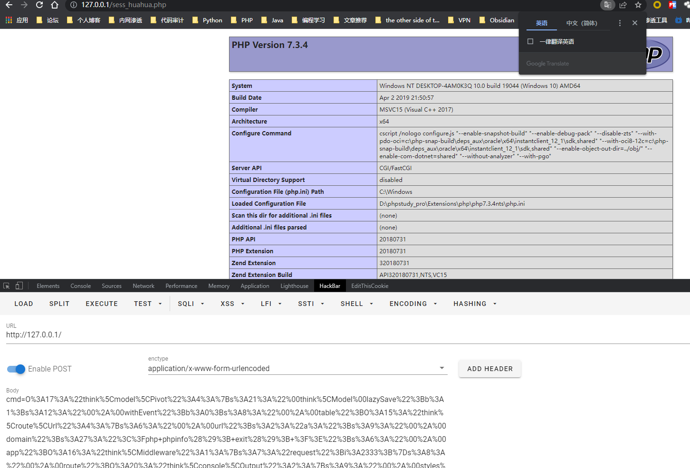This screenshot has width=690, height=468.
Task: Select the 中文 (简体) translate tab
Action: point(582,23)
